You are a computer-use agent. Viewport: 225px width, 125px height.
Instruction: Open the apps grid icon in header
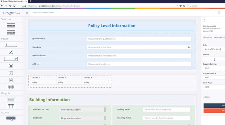pyautogui.click(x=219, y=13)
